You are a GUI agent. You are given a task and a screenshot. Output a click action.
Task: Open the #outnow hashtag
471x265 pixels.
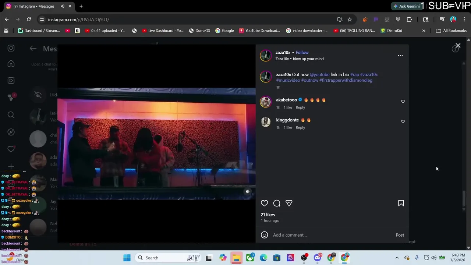tap(310, 80)
